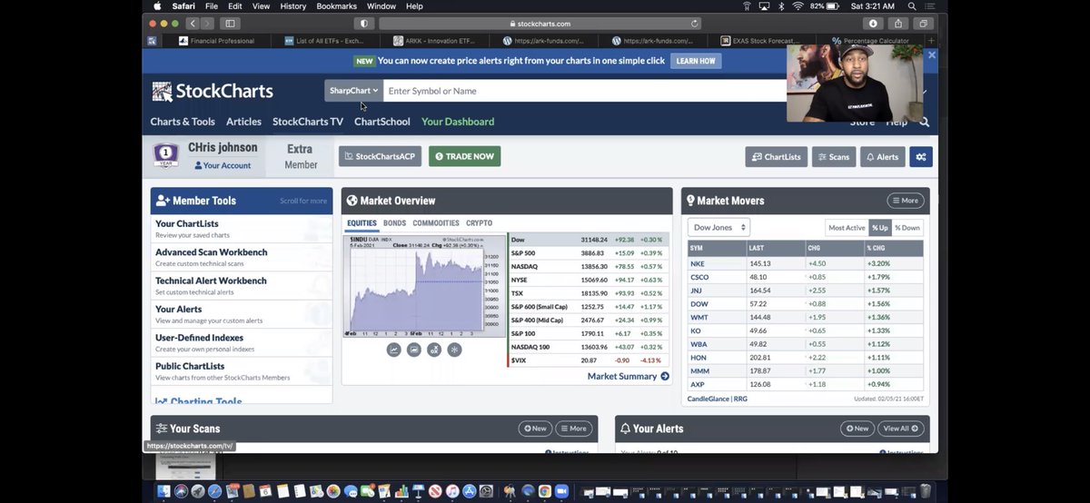The width and height of the screenshot is (1090, 503).
Task: Click the Alerts bell button
Action: point(882,157)
